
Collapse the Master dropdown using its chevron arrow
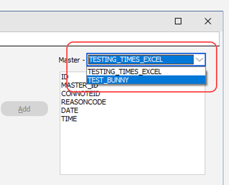(200, 59)
